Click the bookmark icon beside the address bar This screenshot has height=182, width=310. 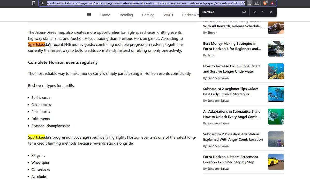(x=34, y=3)
